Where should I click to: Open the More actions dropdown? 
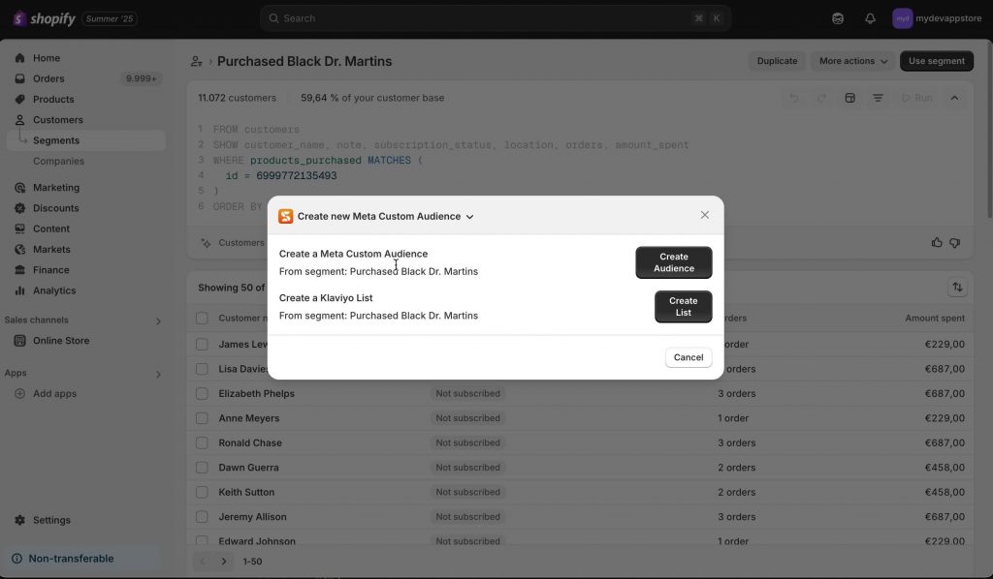click(x=853, y=61)
